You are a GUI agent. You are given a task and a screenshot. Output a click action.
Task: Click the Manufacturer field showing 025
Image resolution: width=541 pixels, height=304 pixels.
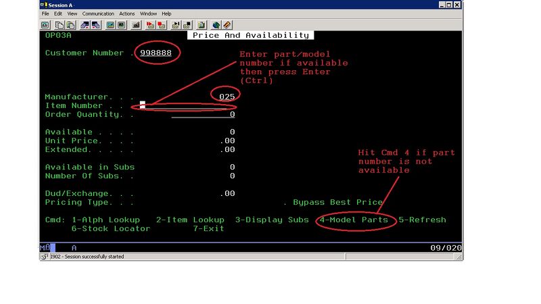click(227, 97)
